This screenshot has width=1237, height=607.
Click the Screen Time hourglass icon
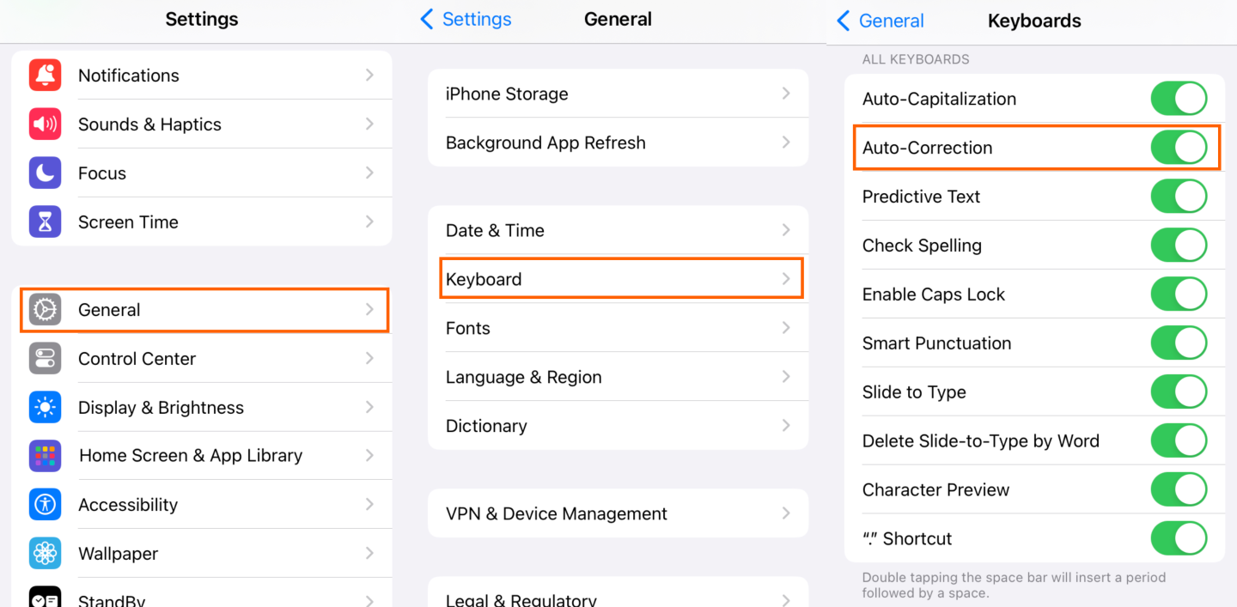coord(45,222)
